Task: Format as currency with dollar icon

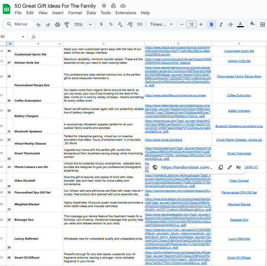Action: coord(101,24)
